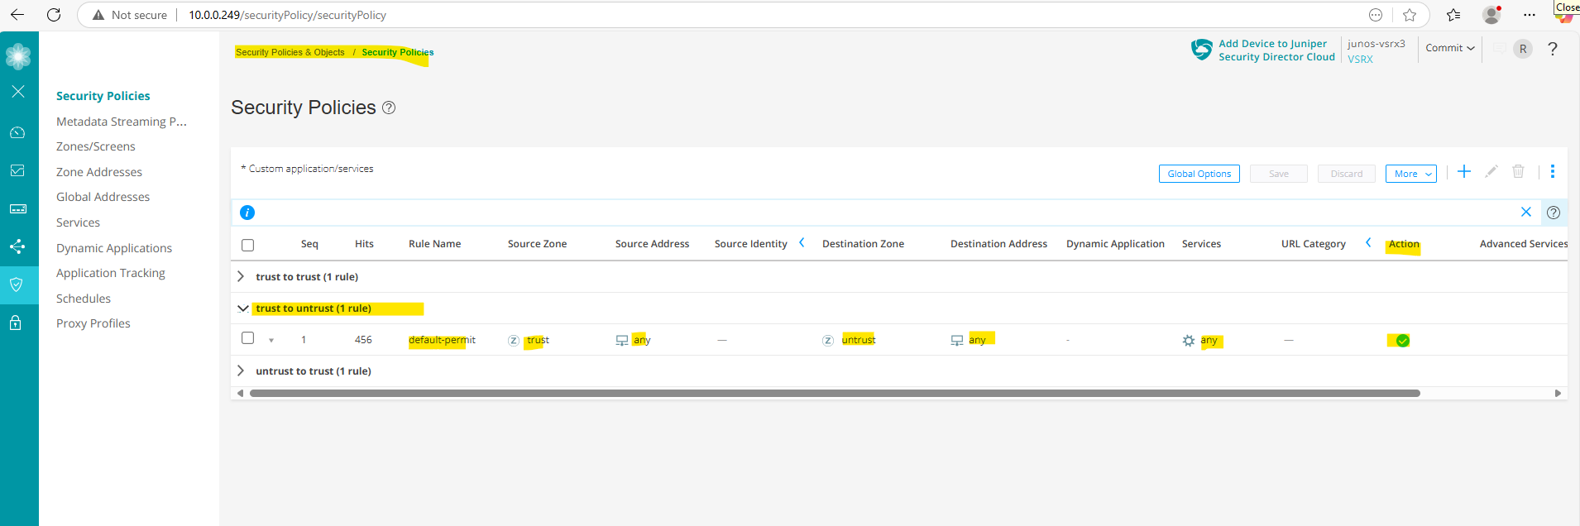Open Application Tracking menu item
Viewport: 1580px width, 526px height.
(111, 273)
